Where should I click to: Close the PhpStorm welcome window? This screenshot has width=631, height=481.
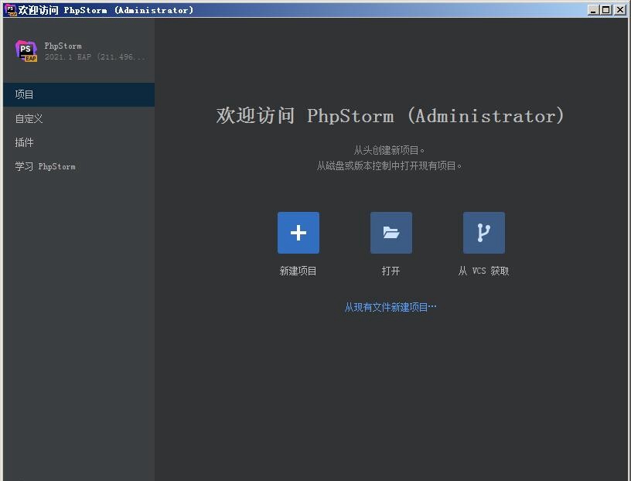620,10
